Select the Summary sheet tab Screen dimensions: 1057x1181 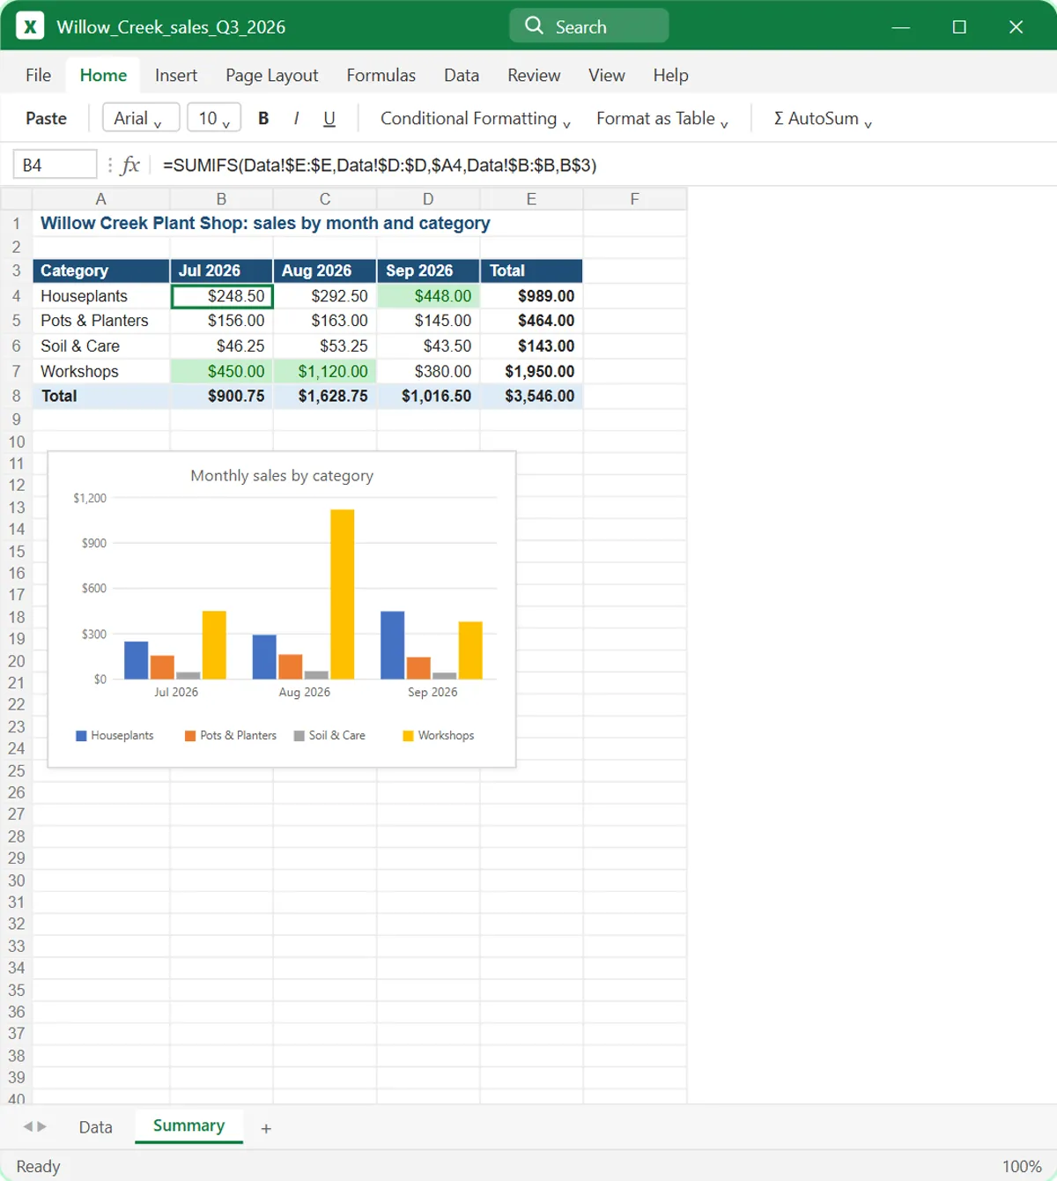click(188, 1126)
